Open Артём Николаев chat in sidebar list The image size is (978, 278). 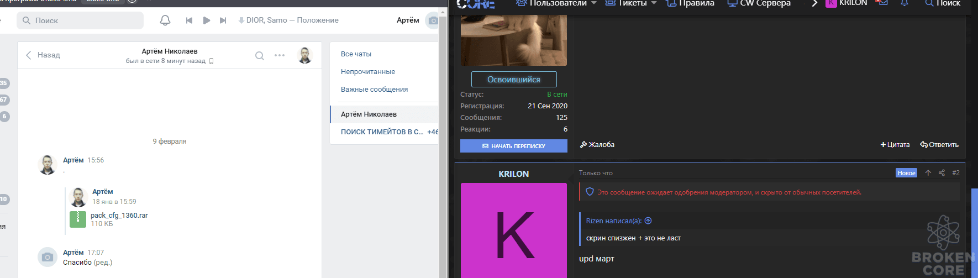click(384, 114)
